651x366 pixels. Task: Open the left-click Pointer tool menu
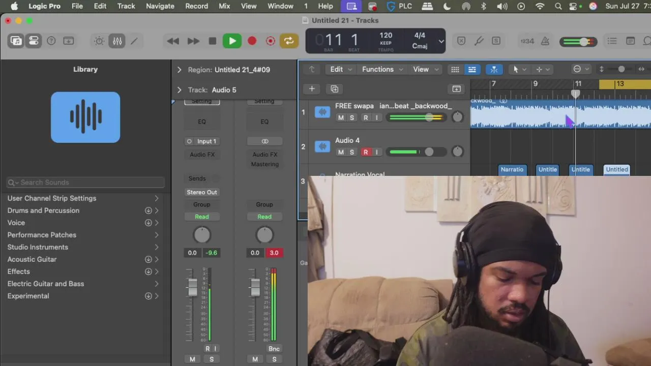click(x=520, y=70)
